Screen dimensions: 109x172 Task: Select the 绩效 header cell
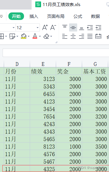pyautogui.click(x=43, y=71)
